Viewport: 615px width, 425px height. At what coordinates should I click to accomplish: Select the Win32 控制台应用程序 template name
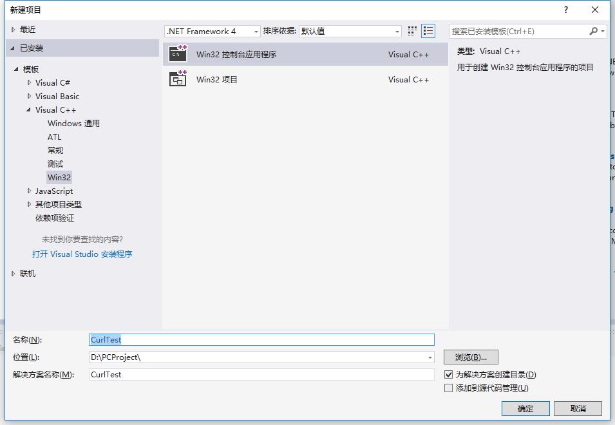pyautogui.click(x=236, y=55)
